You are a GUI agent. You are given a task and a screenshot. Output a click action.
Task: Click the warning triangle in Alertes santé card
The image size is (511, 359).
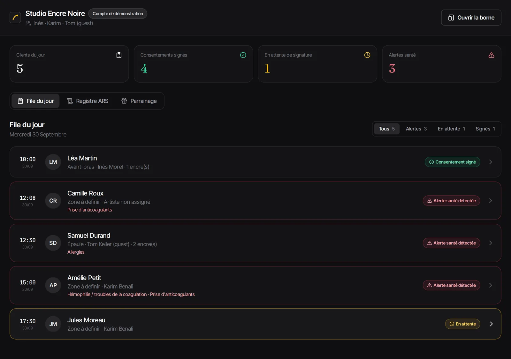(492, 55)
